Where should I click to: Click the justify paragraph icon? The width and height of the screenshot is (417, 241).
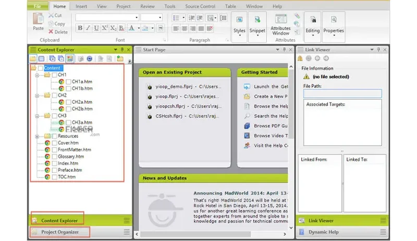pyautogui.click(x=201, y=29)
